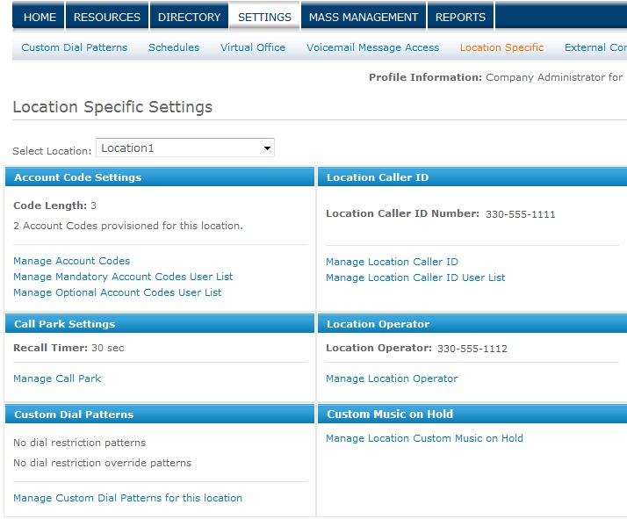This screenshot has width=627, height=519.
Task: Open Custom Dial Patterns submenu item
Action: pos(75,47)
